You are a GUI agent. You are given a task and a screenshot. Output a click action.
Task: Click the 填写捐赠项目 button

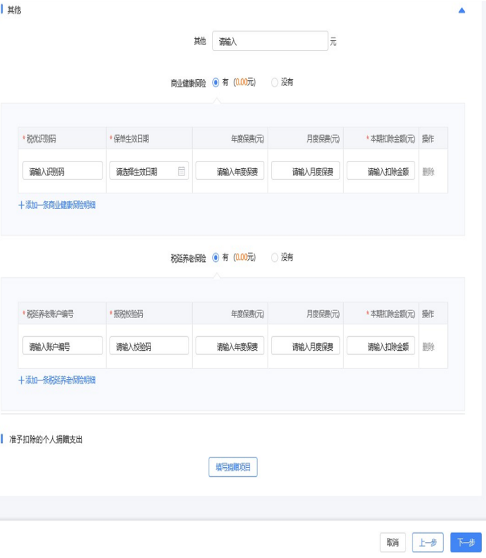point(233,467)
